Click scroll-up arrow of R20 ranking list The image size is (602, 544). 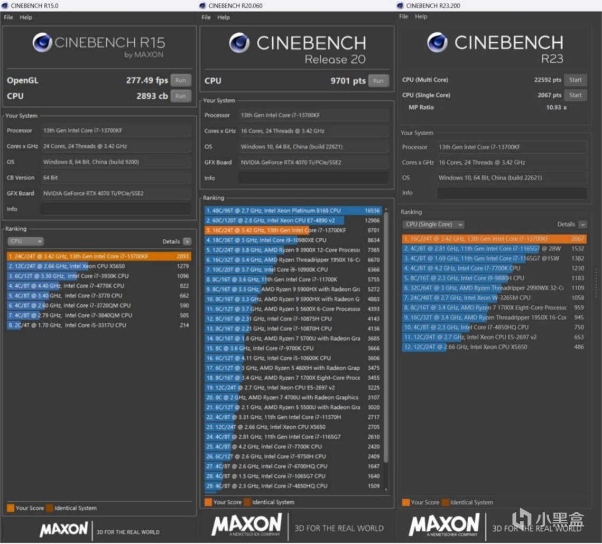pos(386,210)
